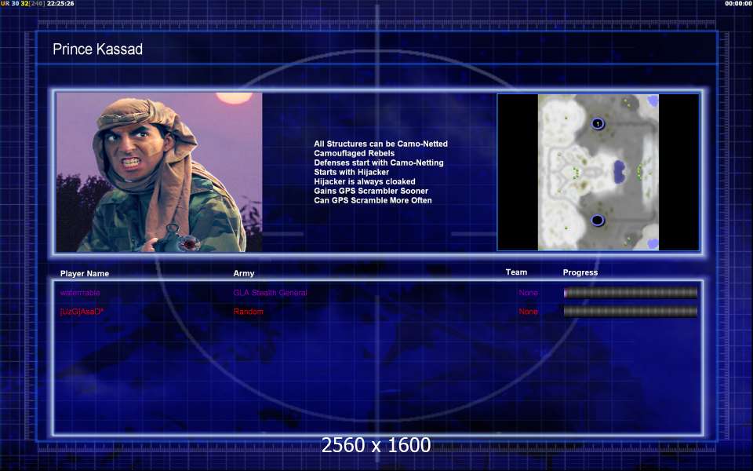
Task: Click the 'Player Name' column header
Action: (85, 273)
